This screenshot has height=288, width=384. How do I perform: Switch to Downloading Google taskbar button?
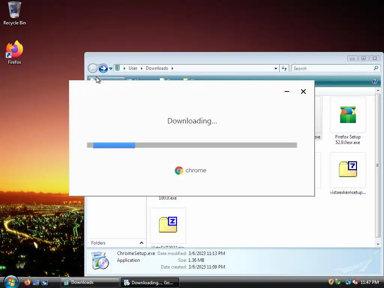pyautogui.click(x=150, y=283)
